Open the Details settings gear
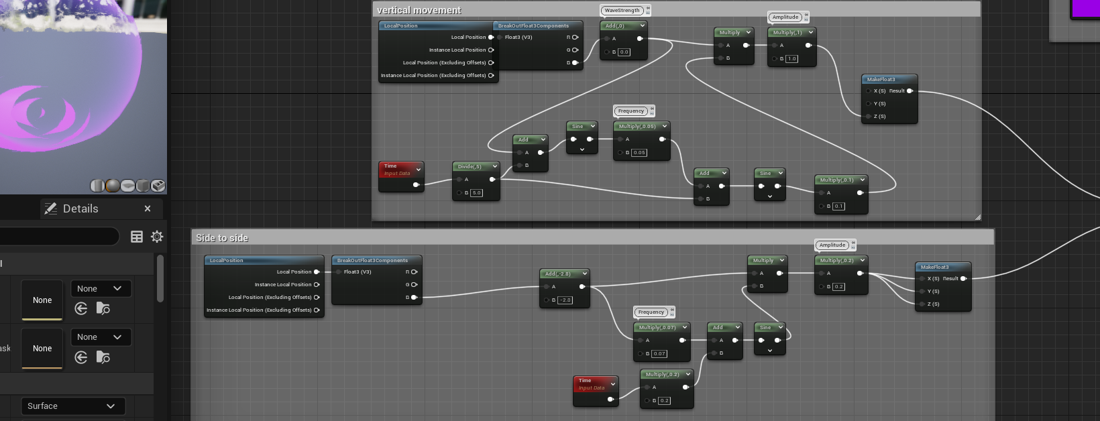1100x421 pixels. tap(157, 237)
